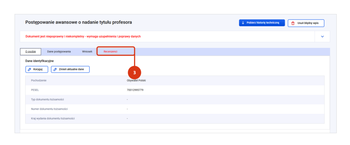The width and height of the screenshot is (350, 145).
Task: Click the pencil icon beside Zmień aktualne dane
Action: coord(55,69)
